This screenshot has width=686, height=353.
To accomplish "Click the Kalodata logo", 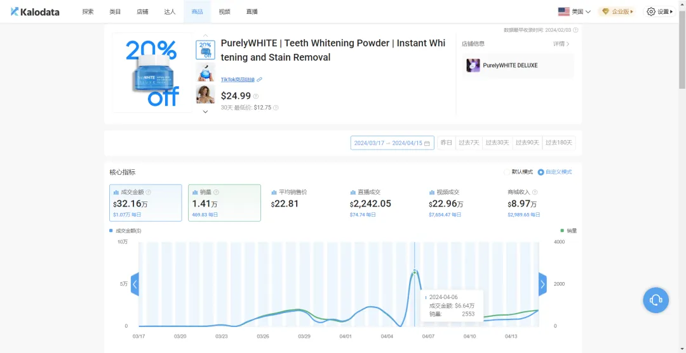I will pyautogui.click(x=35, y=12).
